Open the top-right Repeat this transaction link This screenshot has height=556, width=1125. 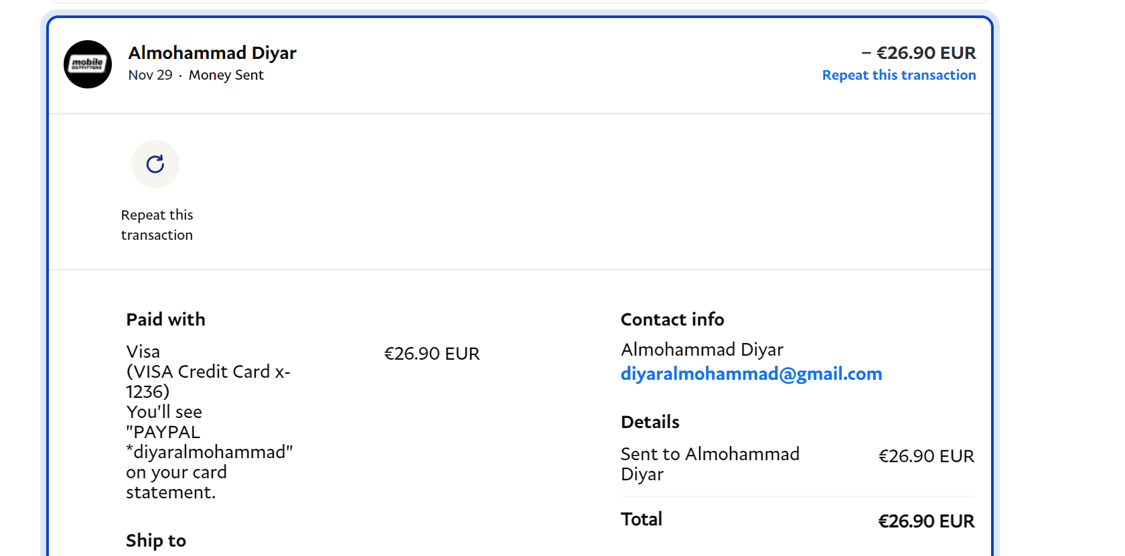[x=899, y=75]
